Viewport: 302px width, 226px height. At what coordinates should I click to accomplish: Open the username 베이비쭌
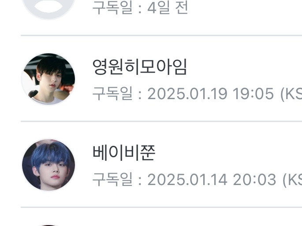click(124, 153)
